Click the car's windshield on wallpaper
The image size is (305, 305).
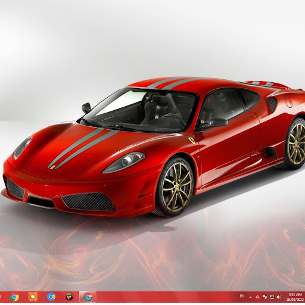(139, 110)
